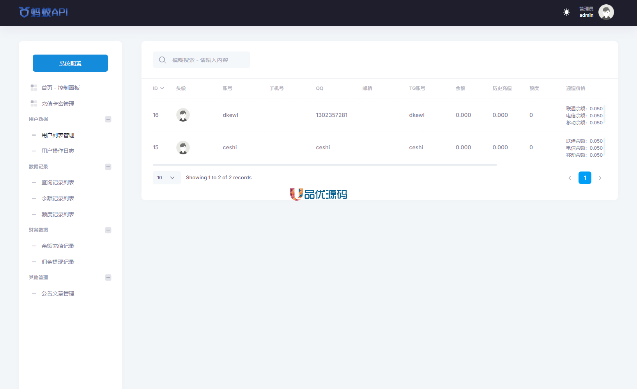Click ID 15 cell
The width and height of the screenshot is (637, 389).
pos(156,147)
